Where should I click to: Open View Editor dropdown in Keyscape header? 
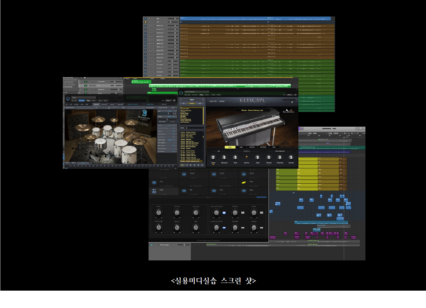pyautogui.click(x=290, y=95)
